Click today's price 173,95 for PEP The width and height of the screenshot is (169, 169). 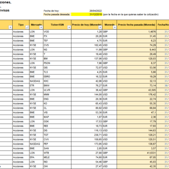87,144
